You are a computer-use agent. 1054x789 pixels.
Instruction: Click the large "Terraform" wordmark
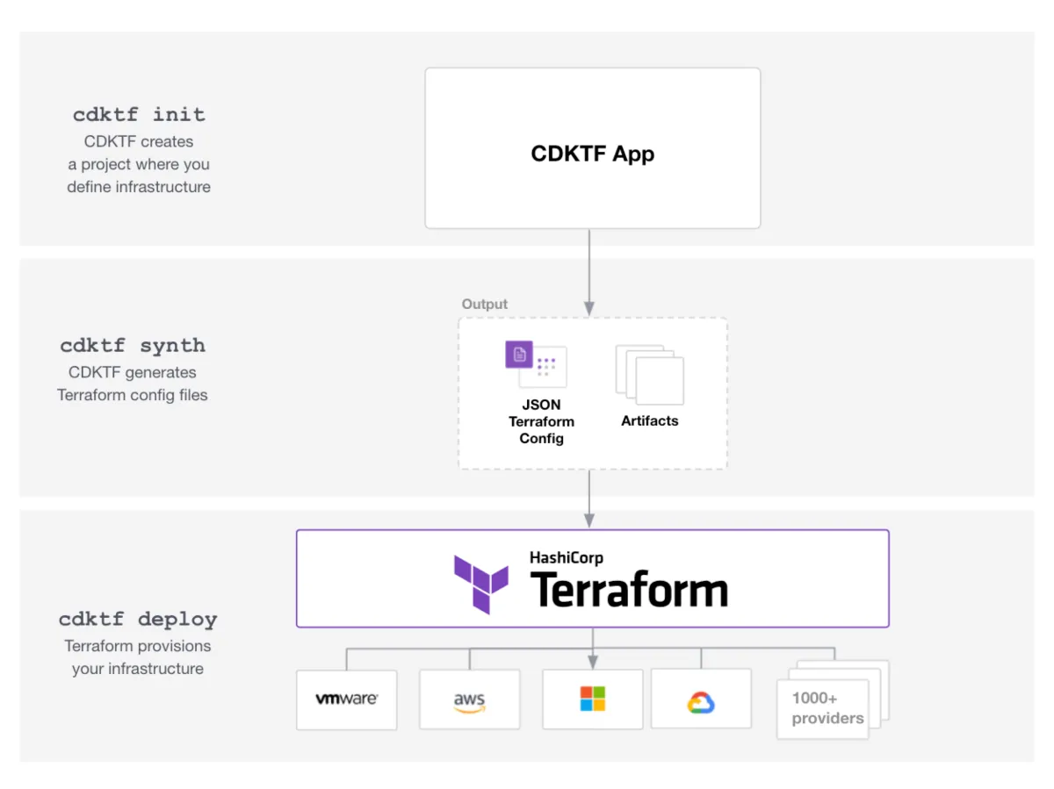point(629,590)
